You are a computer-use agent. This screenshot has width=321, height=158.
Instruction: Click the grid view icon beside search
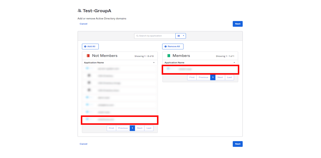pyautogui.click(x=179, y=36)
